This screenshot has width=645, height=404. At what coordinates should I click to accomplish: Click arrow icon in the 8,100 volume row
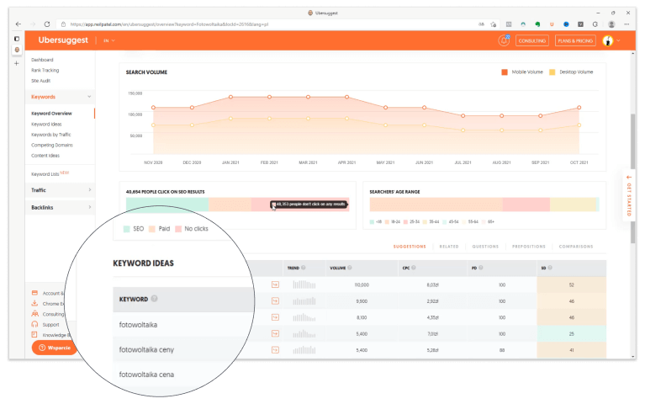[x=275, y=317]
